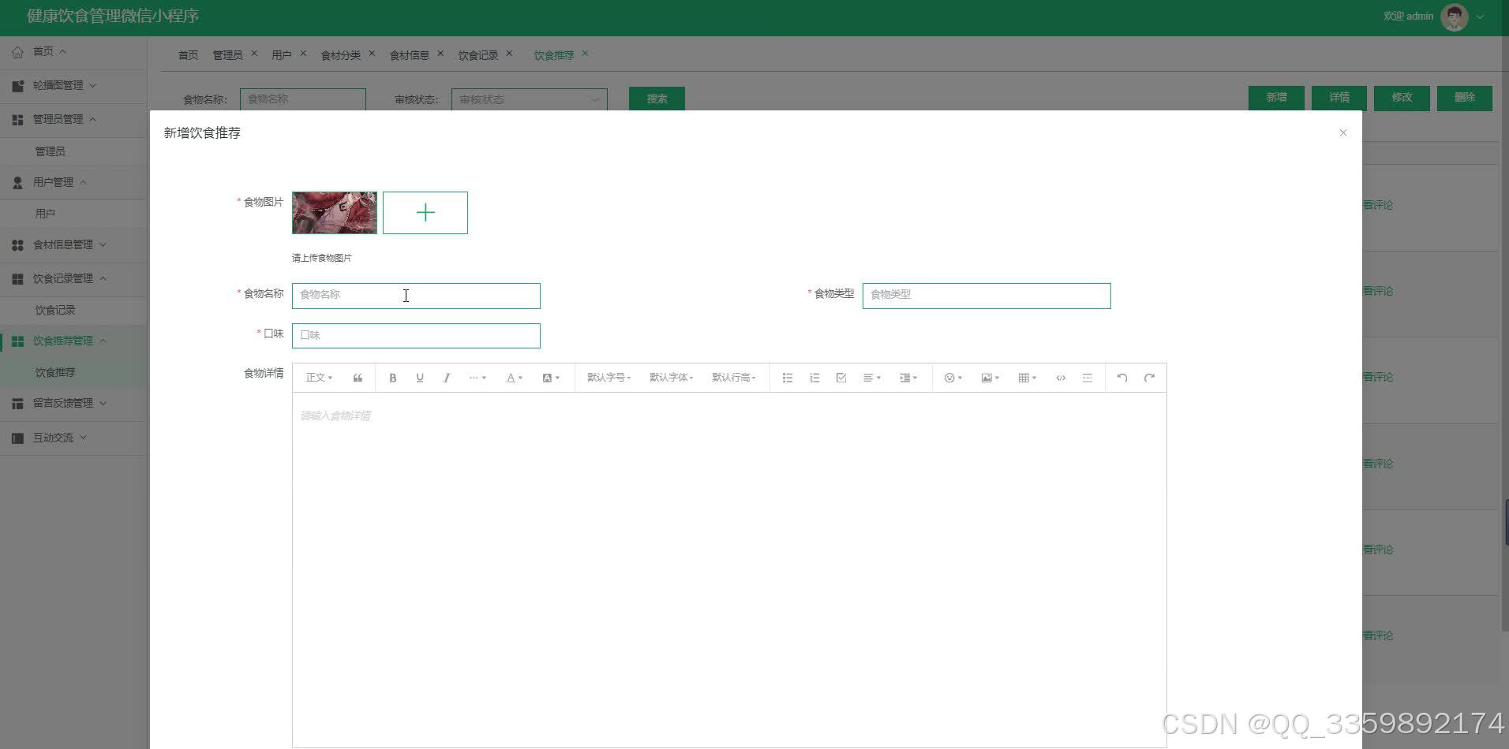Select the uploaded food image thumbnail
Screen dimensions: 1509x749
tap(335, 213)
